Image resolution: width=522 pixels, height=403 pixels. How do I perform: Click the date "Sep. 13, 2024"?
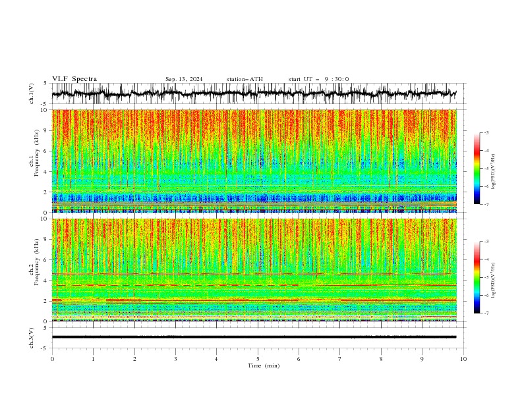click(184, 79)
